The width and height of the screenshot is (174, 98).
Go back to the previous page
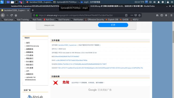pyautogui.click(x=3, y=15)
